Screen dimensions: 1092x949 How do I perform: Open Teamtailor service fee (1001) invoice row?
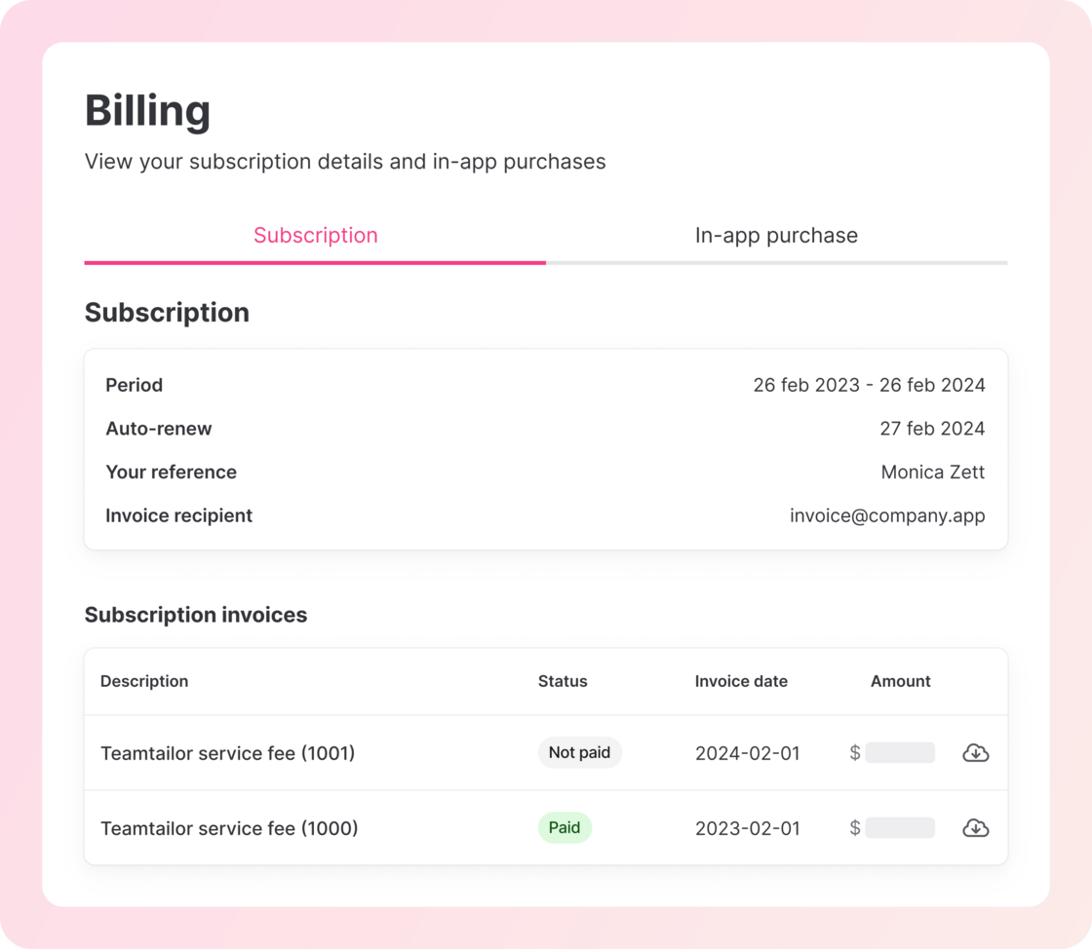pos(546,753)
